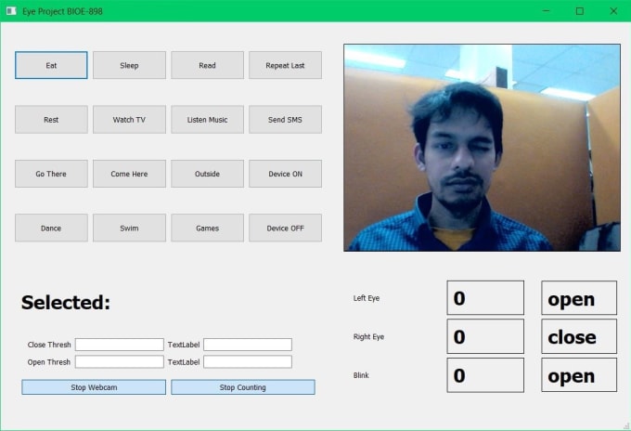Focus the Open Thresh input field
This screenshot has width=631, height=431.
tap(120, 361)
